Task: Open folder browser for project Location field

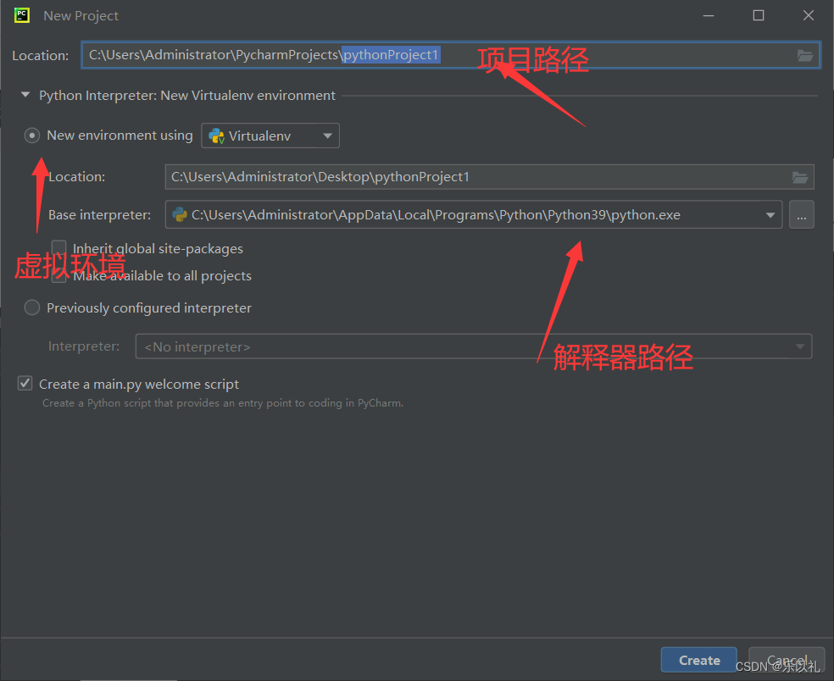Action: 804,55
